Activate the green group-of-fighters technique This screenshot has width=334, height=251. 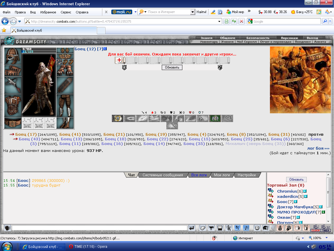(215, 118)
